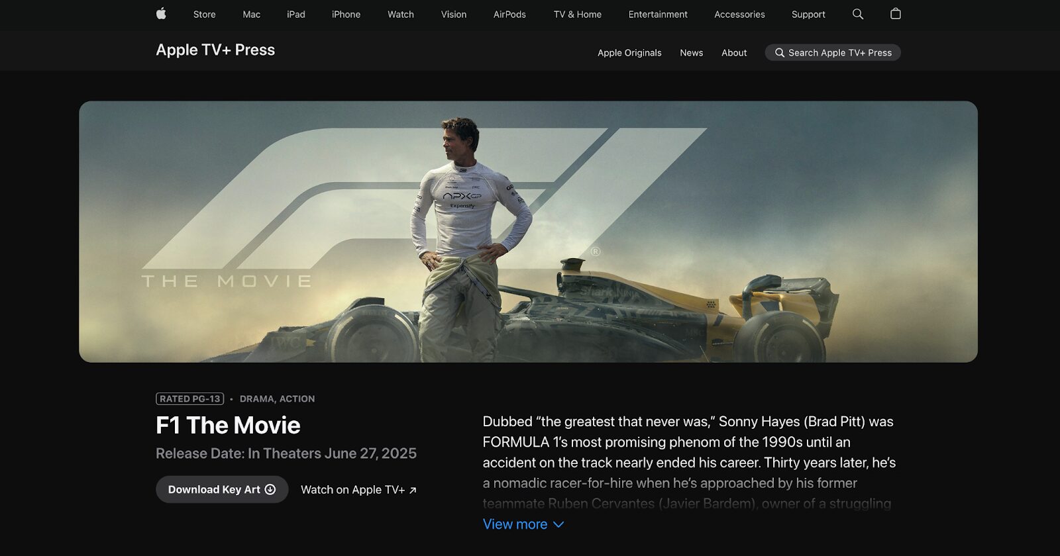Click the arrow icon beside Watch on Apple TV+
The width and height of the screenshot is (1060, 556).
[x=413, y=490]
